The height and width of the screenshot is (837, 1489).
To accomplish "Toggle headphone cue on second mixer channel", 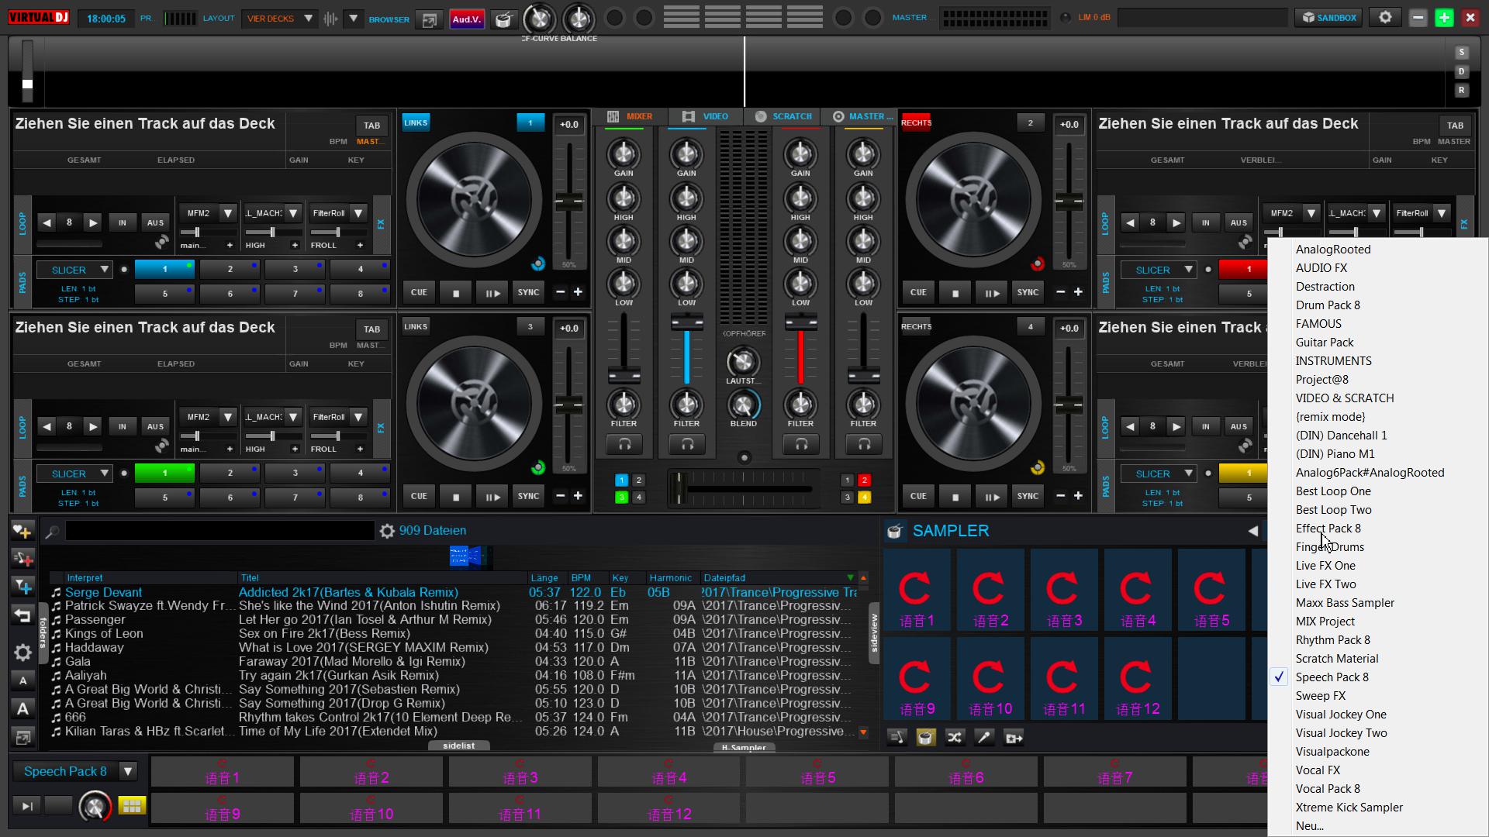I will point(687,444).
